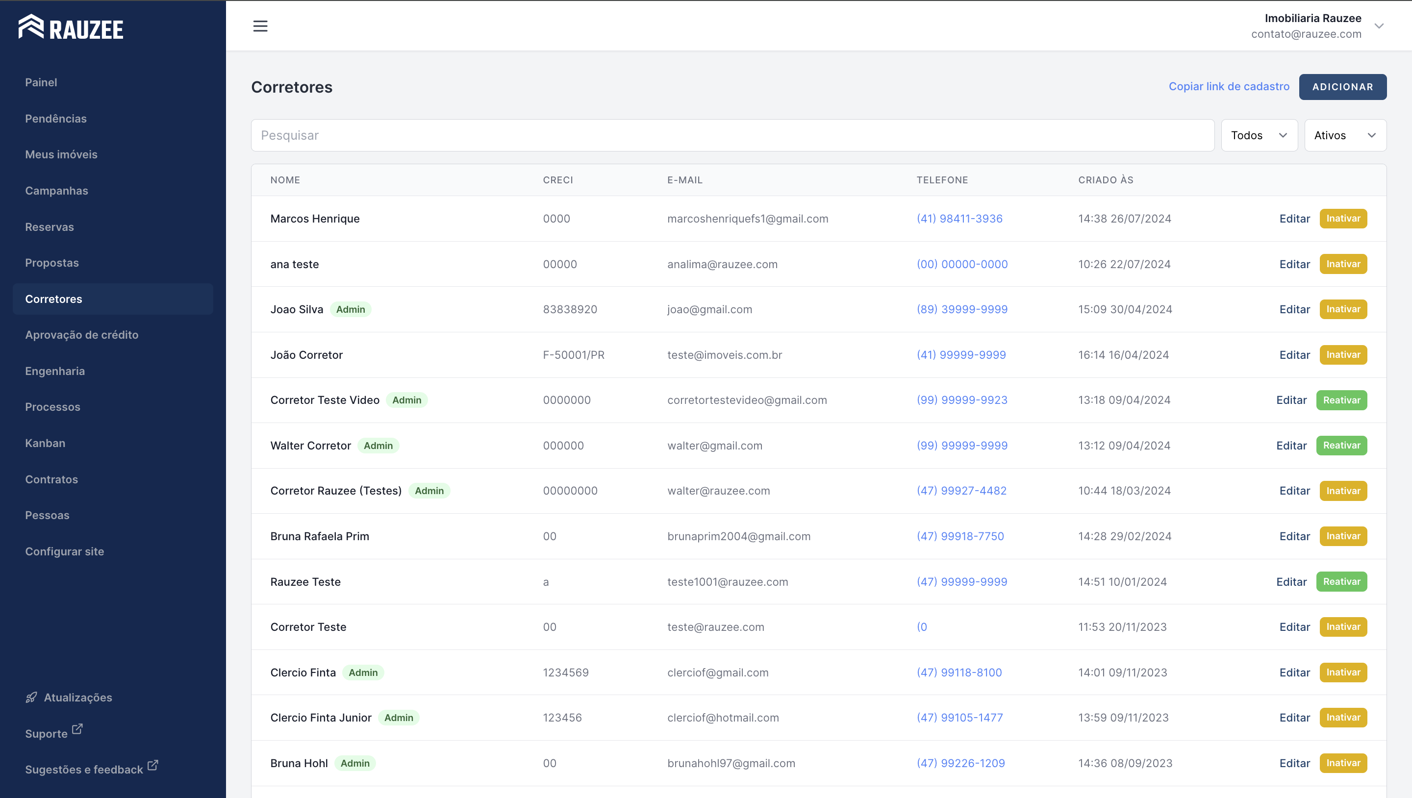The width and height of the screenshot is (1412, 798).
Task: Call phone (41) 98411-3936
Action: (x=959, y=219)
